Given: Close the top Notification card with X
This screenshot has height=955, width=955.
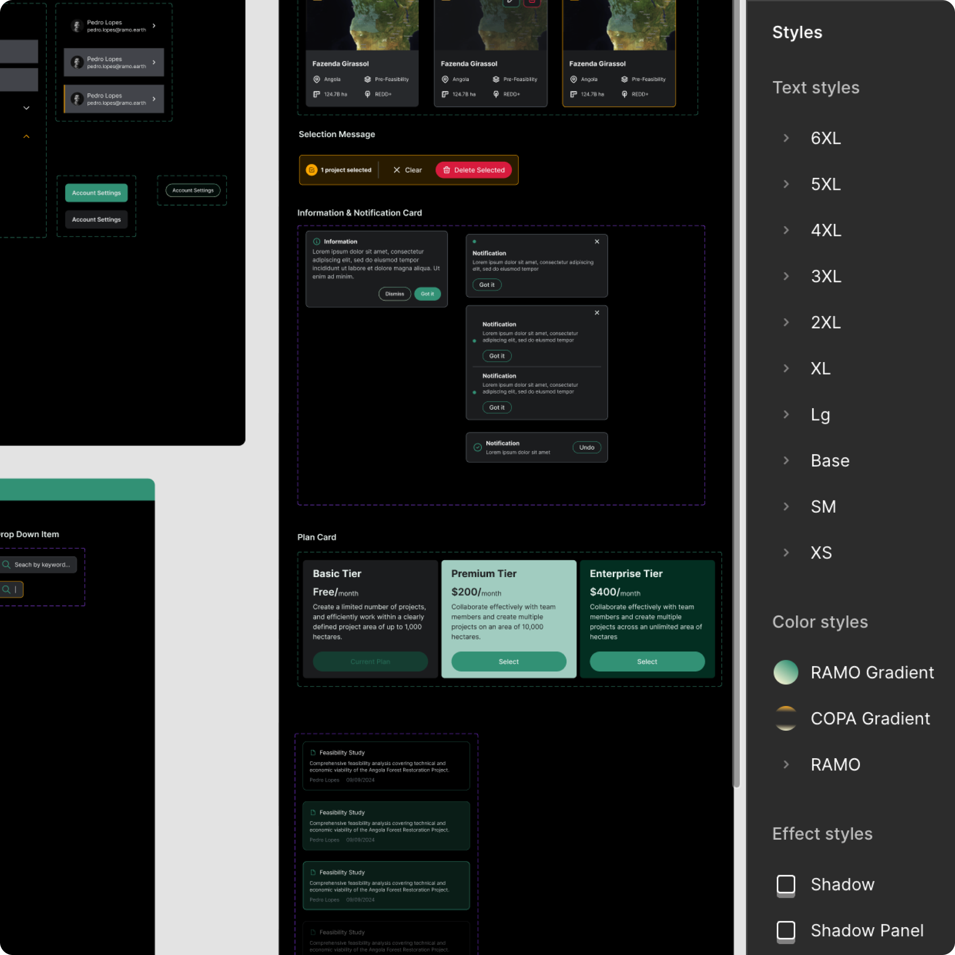Looking at the screenshot, I should (596, 242).
